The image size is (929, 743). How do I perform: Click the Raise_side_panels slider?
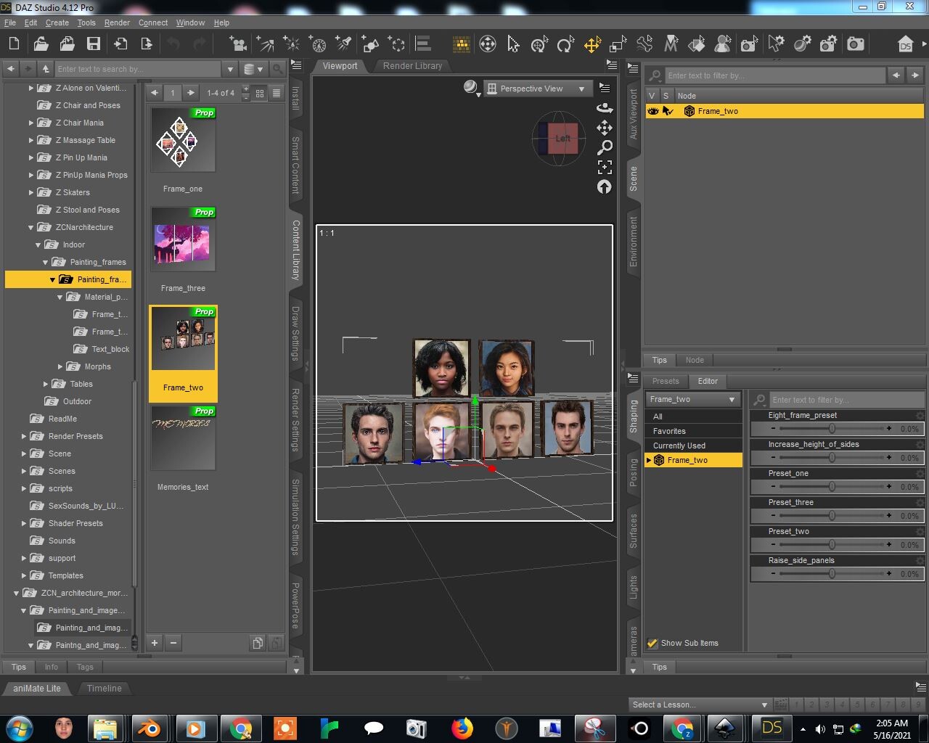832,573
